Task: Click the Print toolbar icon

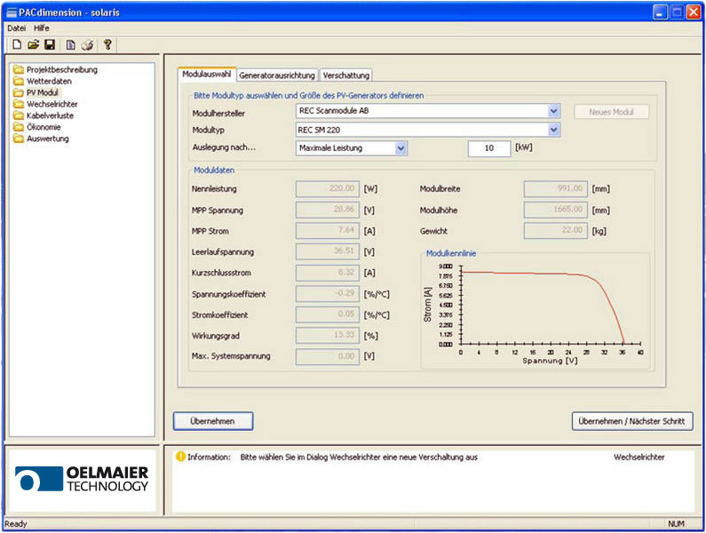Action: [x=88, y=44]
